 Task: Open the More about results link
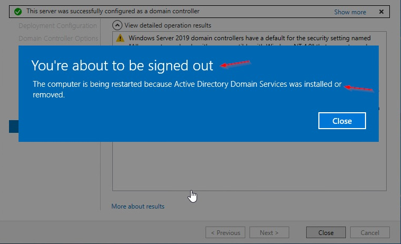point(138,206)
